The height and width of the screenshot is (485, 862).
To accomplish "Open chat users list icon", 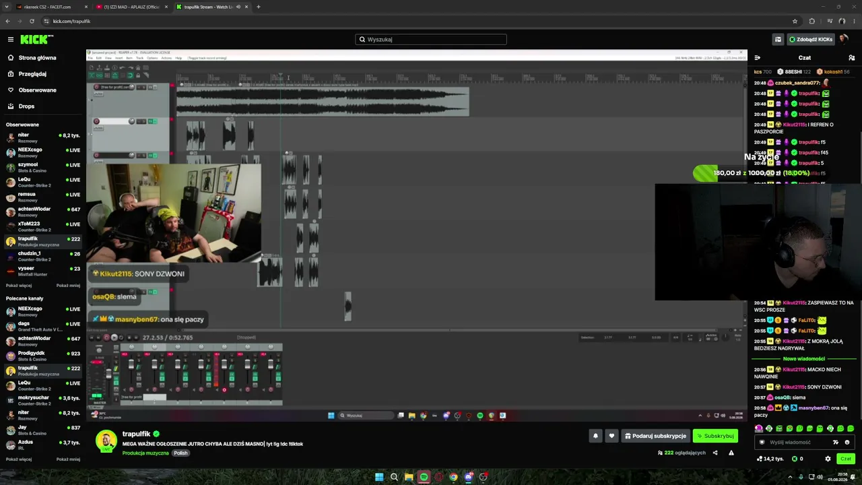I will click(852, 58).
